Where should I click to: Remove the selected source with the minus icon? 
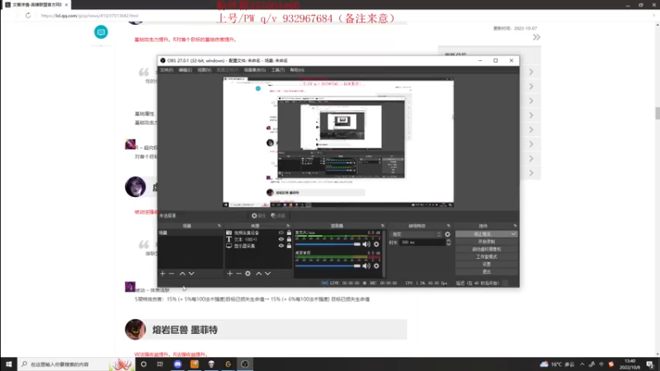pos(238,274)
